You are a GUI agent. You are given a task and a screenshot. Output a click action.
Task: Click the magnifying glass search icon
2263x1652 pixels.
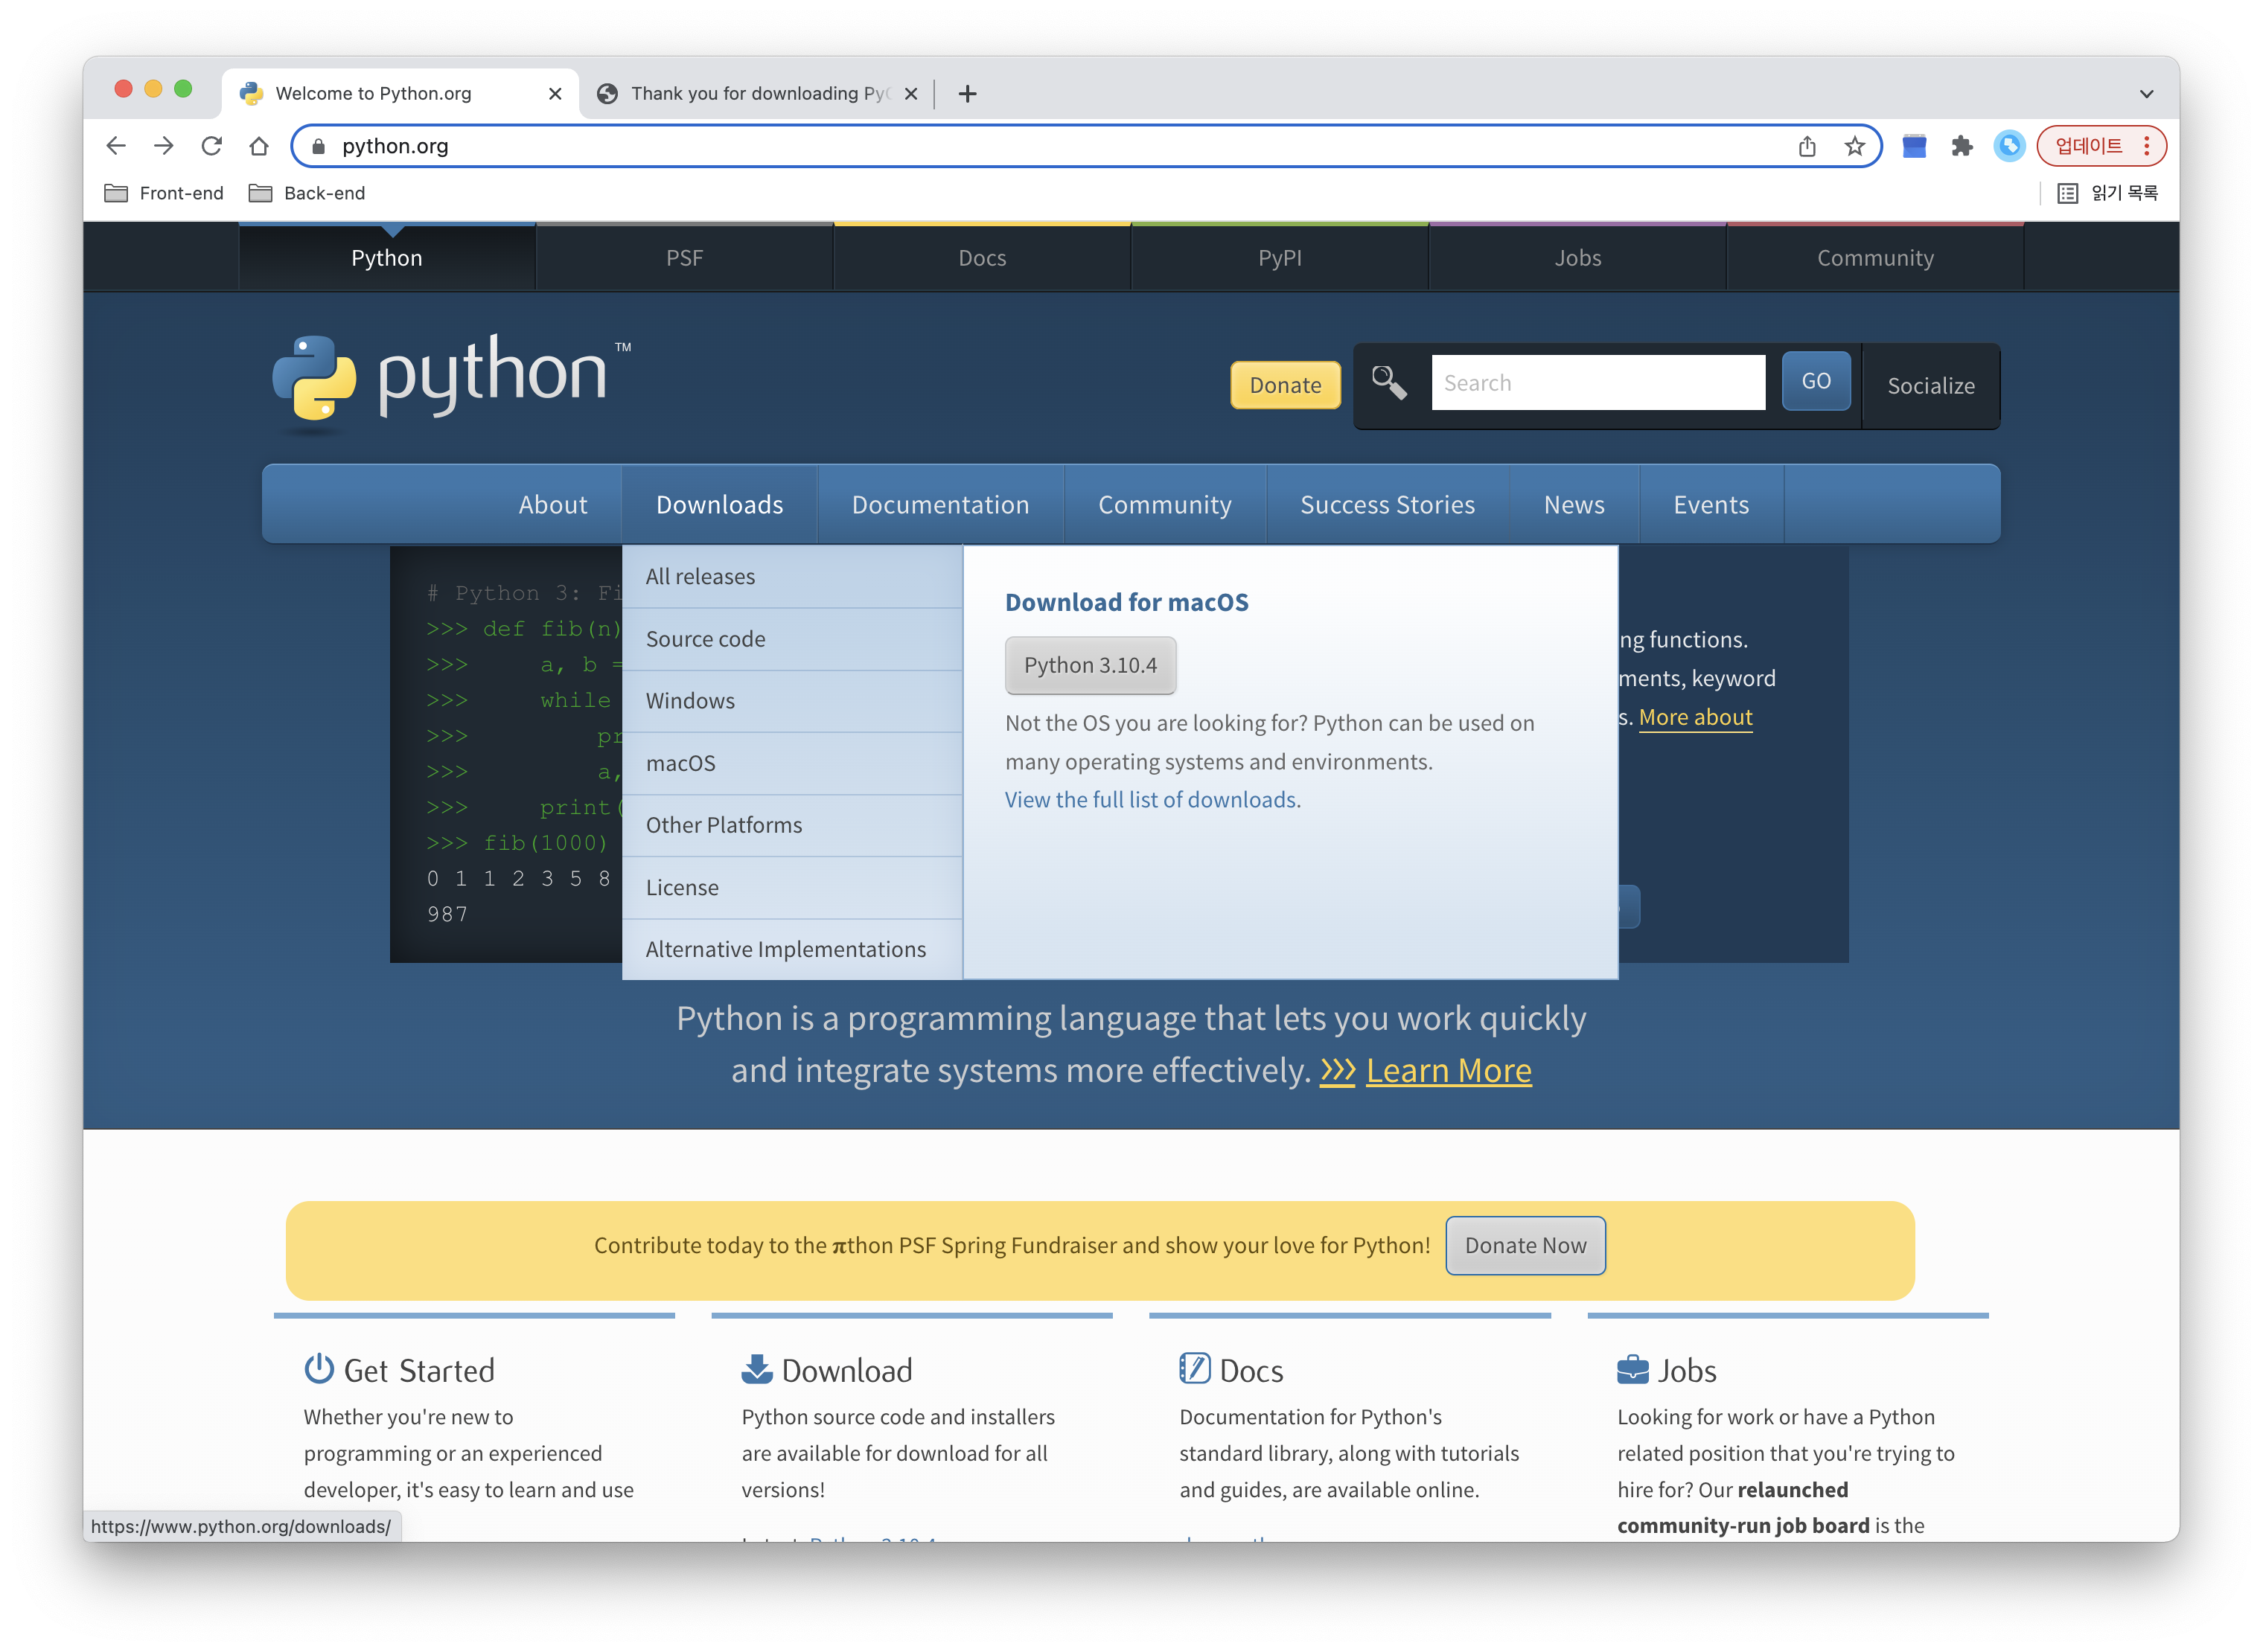click(x=1388, y=382)
